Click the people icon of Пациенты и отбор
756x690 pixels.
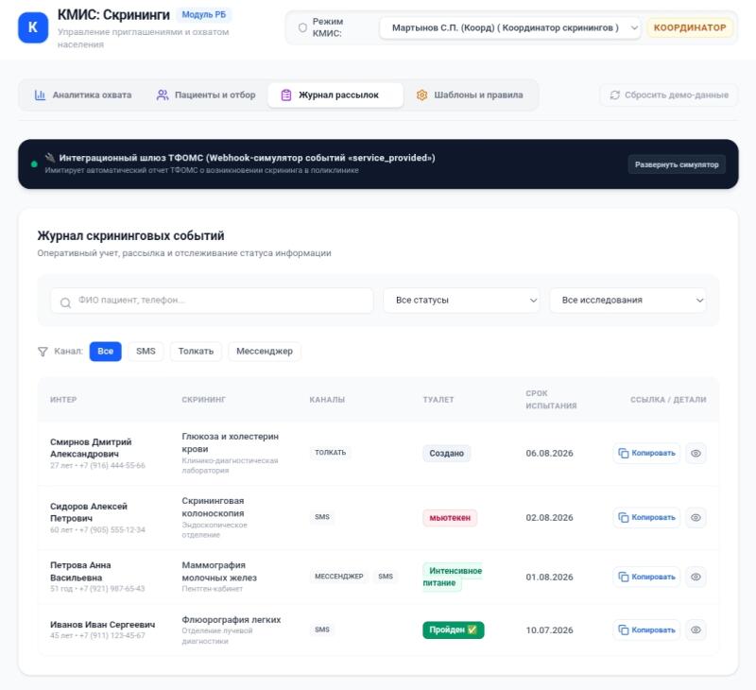(163, 95)
